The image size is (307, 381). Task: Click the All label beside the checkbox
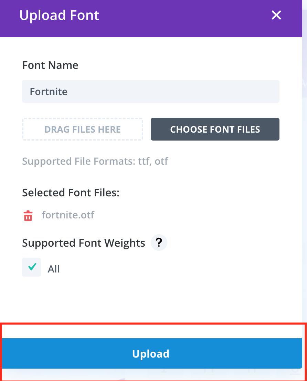point(54,269)
